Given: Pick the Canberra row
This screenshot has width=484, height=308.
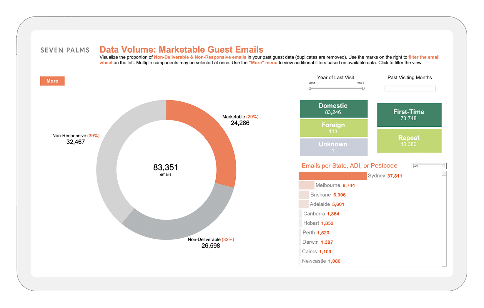Looking at the screenshot, I should click(x=319, y=214).
